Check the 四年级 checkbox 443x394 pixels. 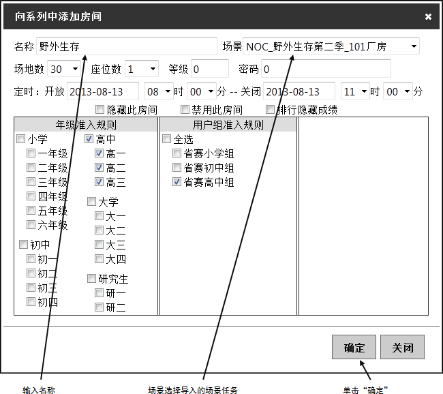coord(31,196)
